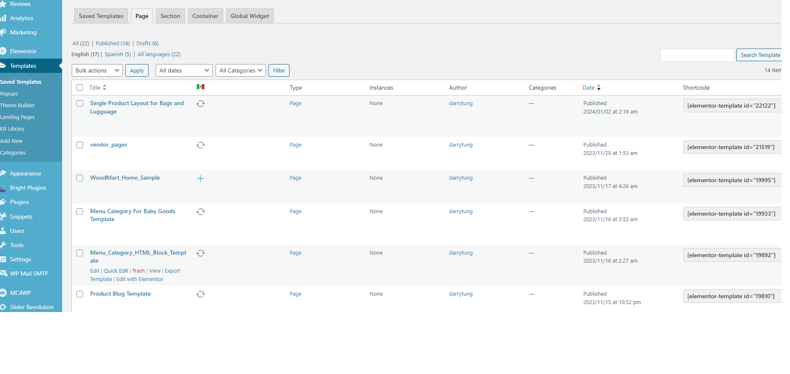Click sync icon for Product Blog Template

point(201,294)
